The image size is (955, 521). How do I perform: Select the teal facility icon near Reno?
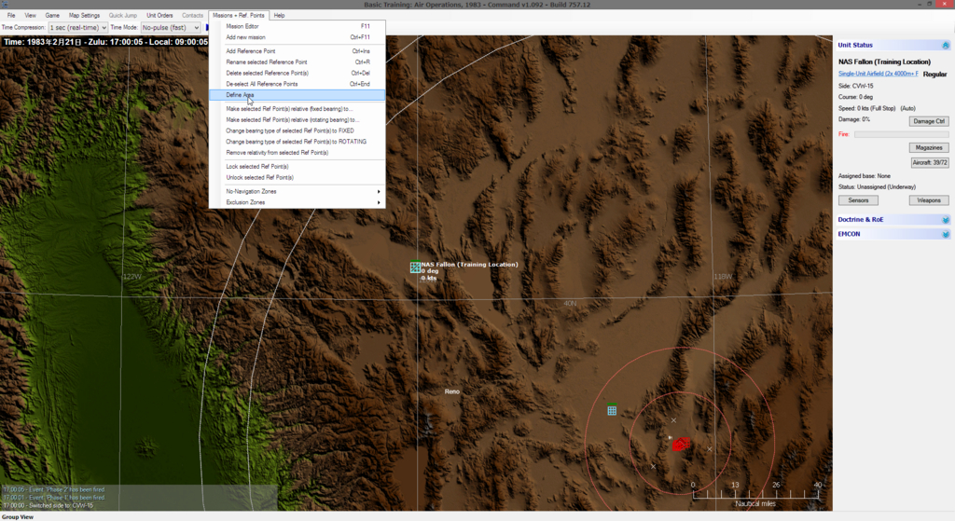tap(612, 410)
